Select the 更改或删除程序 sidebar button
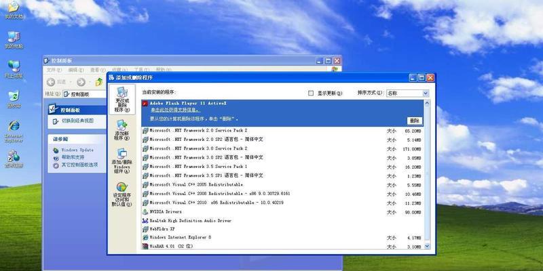The height and width of the screenshot is (271, 543). (x=122, y=100)
